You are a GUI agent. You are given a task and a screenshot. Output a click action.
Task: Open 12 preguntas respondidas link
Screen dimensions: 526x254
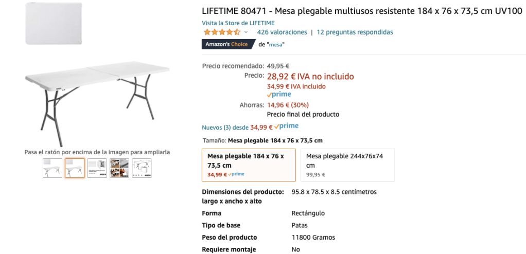[x=355, y=32]
